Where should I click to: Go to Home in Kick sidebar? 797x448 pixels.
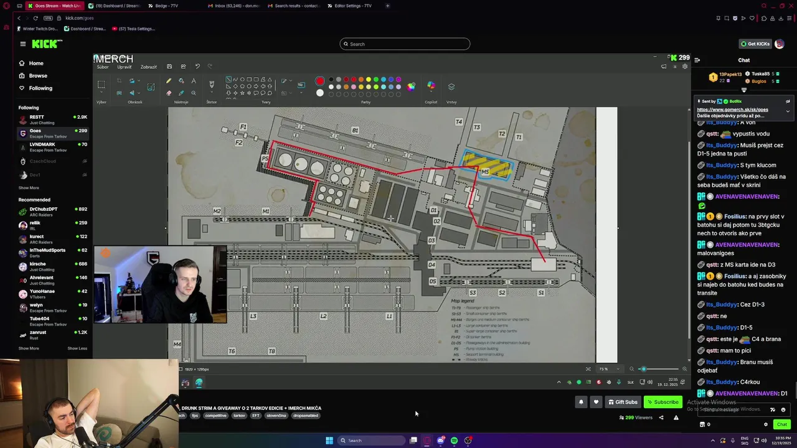31,63
